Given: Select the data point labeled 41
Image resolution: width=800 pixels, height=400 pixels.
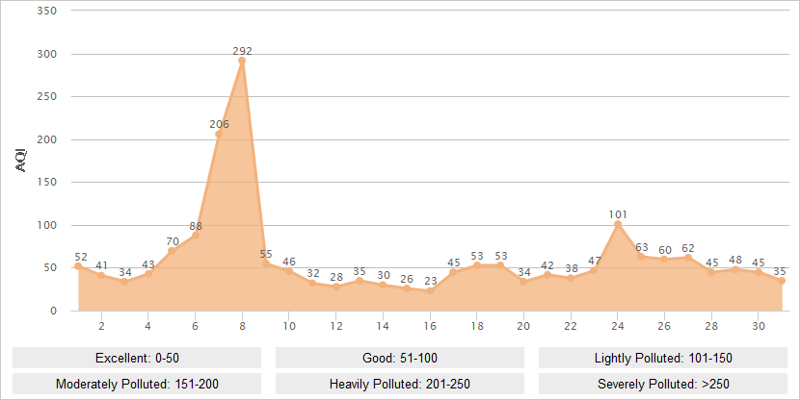Looking at the screenshot, I should (101, 275).
